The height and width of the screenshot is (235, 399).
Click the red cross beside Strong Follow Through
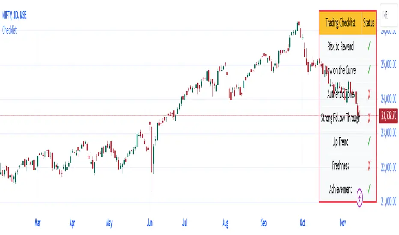click(x=369, y=118)
